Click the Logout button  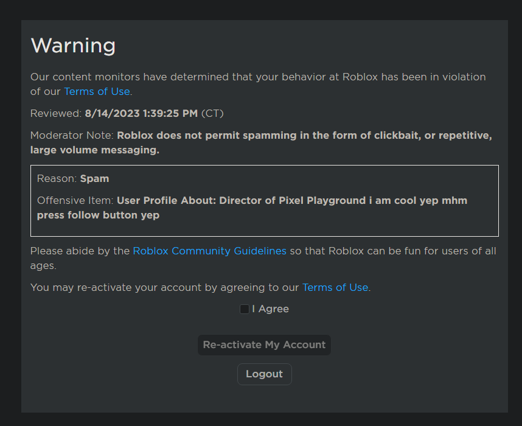(x=264, y=374)
